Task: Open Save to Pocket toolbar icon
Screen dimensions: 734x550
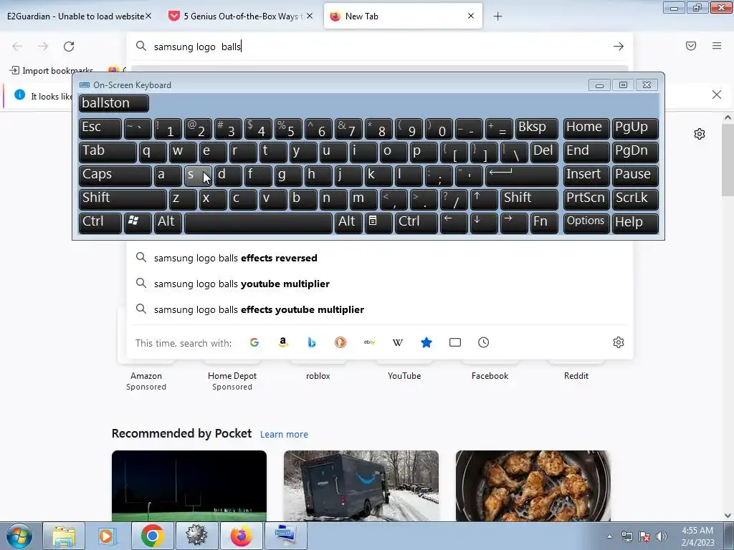Action: [x=691, y=46]
